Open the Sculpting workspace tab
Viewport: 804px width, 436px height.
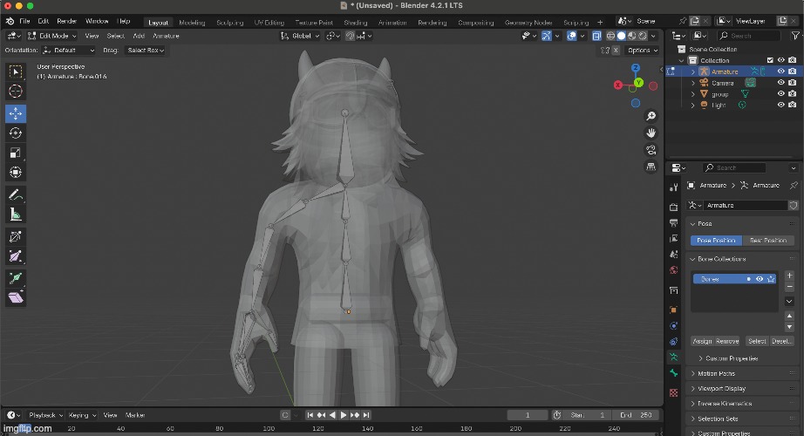click(x=230, y=22)
